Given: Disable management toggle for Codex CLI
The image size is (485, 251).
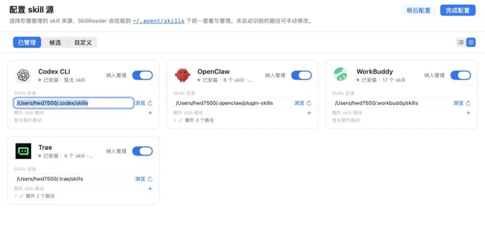Looking at the screenshot, I should coord(142,75).
